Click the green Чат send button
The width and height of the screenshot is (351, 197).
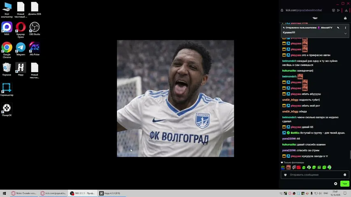[344, 183]
